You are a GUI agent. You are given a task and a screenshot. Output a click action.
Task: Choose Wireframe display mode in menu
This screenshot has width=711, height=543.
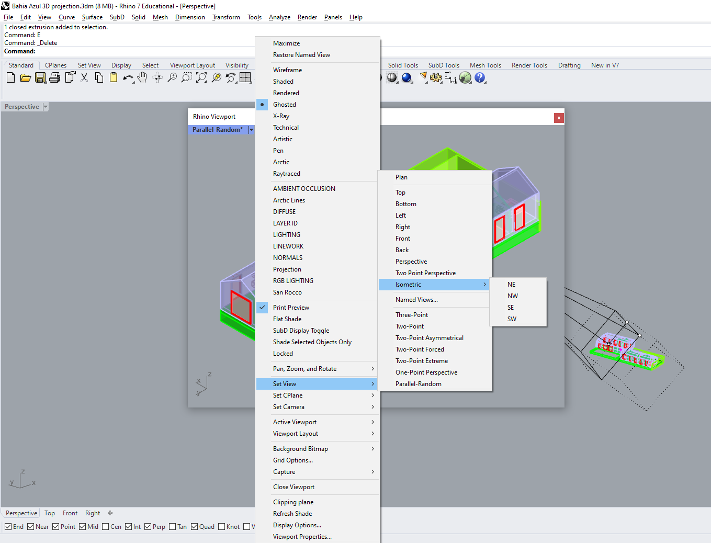click(287, 70)
